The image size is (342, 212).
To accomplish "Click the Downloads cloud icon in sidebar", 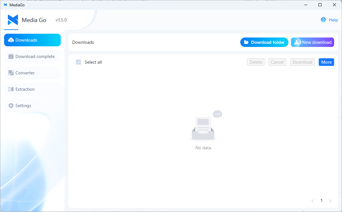I will coord(11,40).
